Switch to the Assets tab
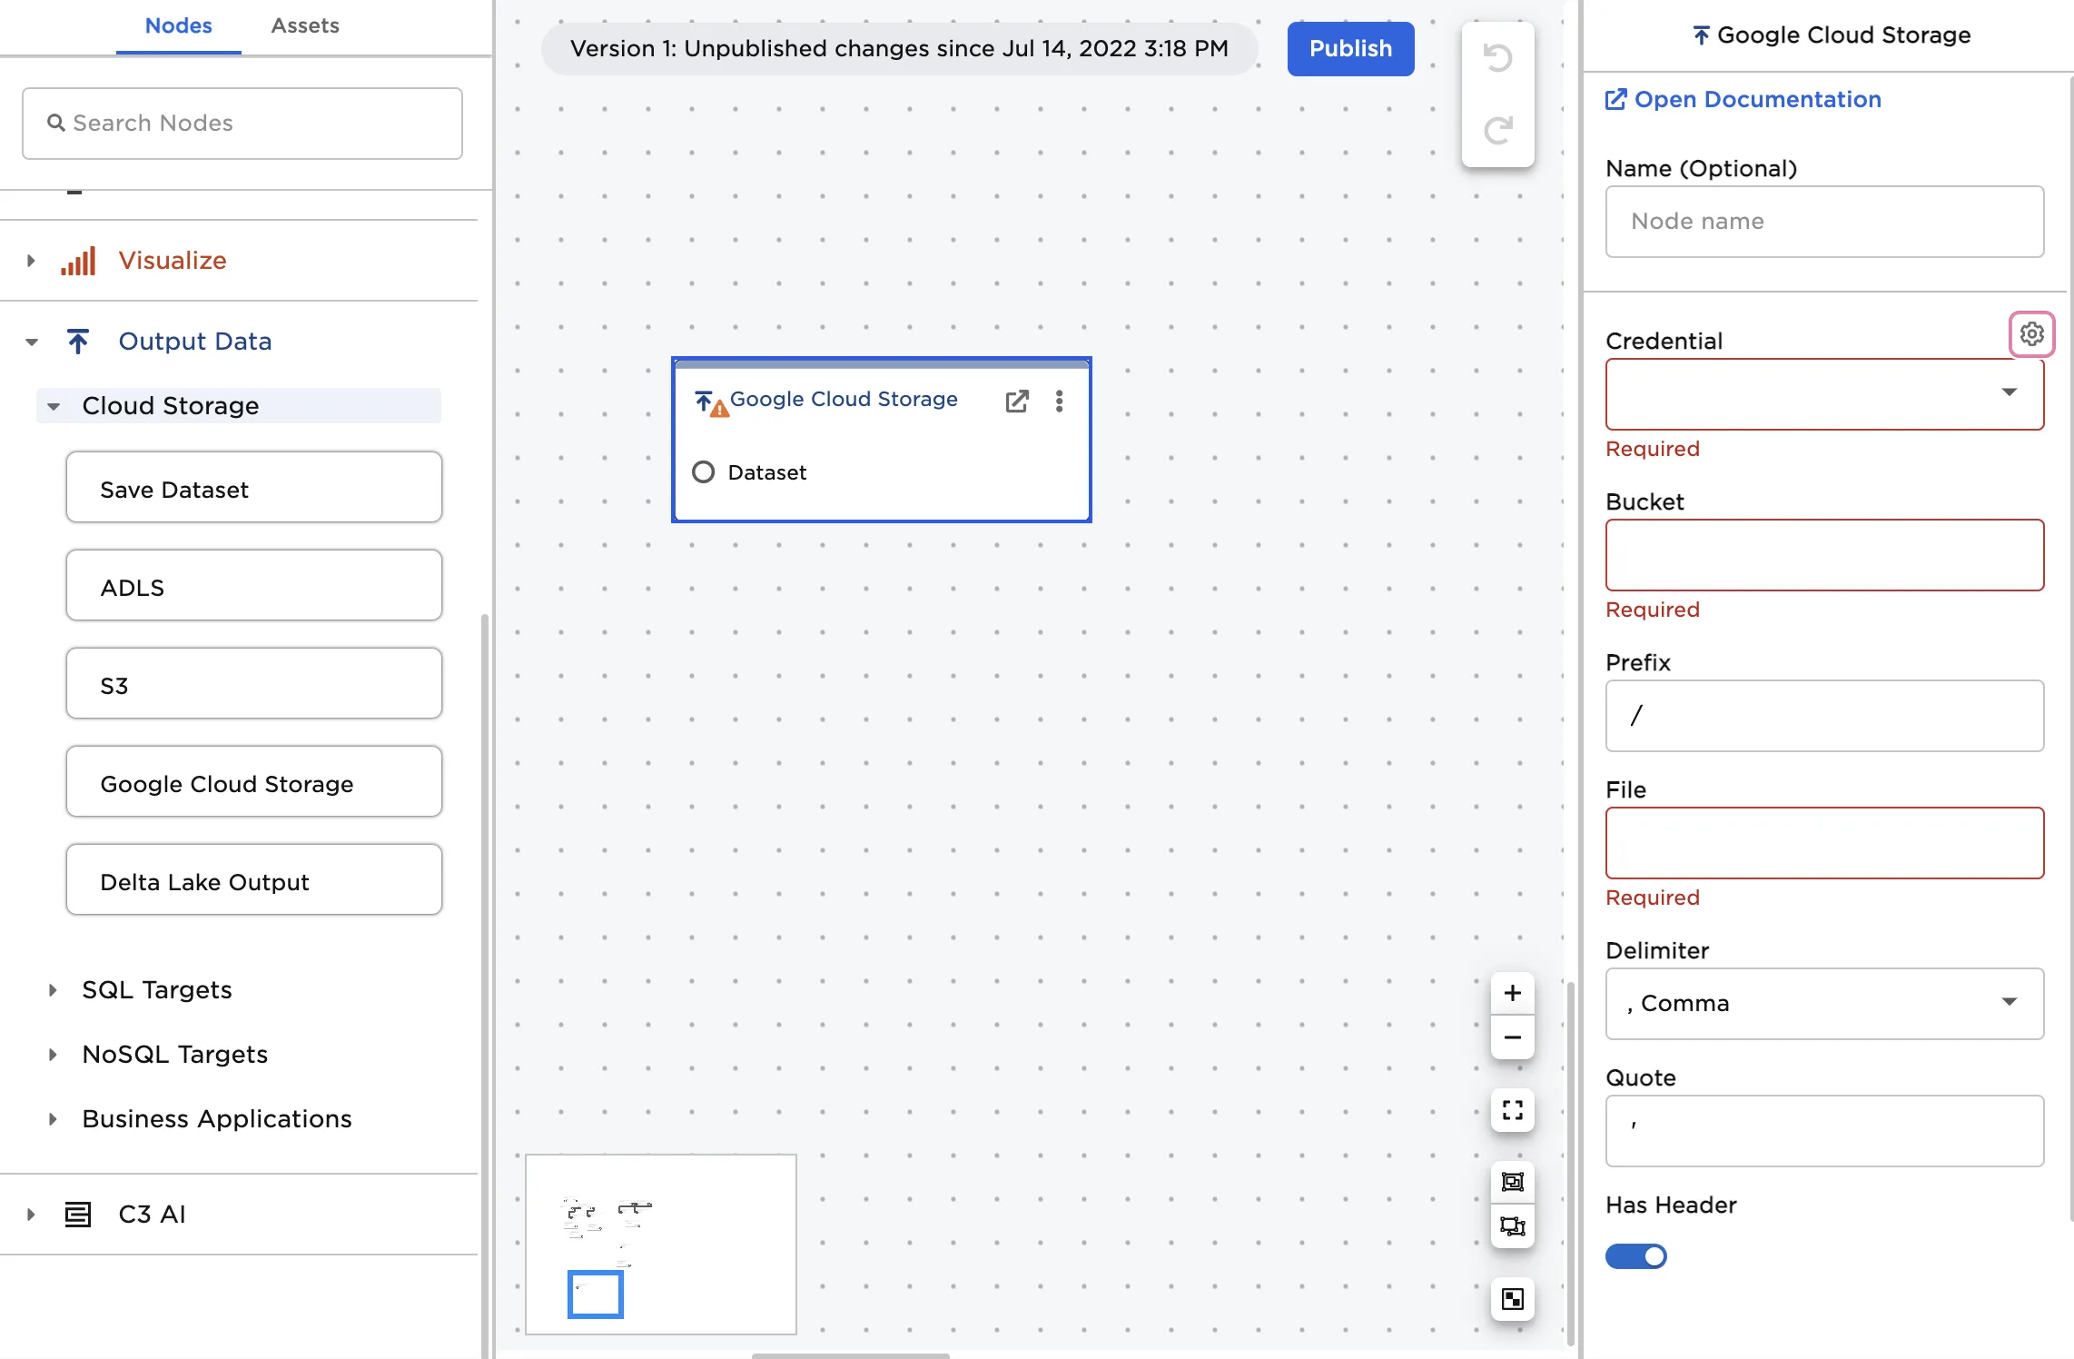 304,25
